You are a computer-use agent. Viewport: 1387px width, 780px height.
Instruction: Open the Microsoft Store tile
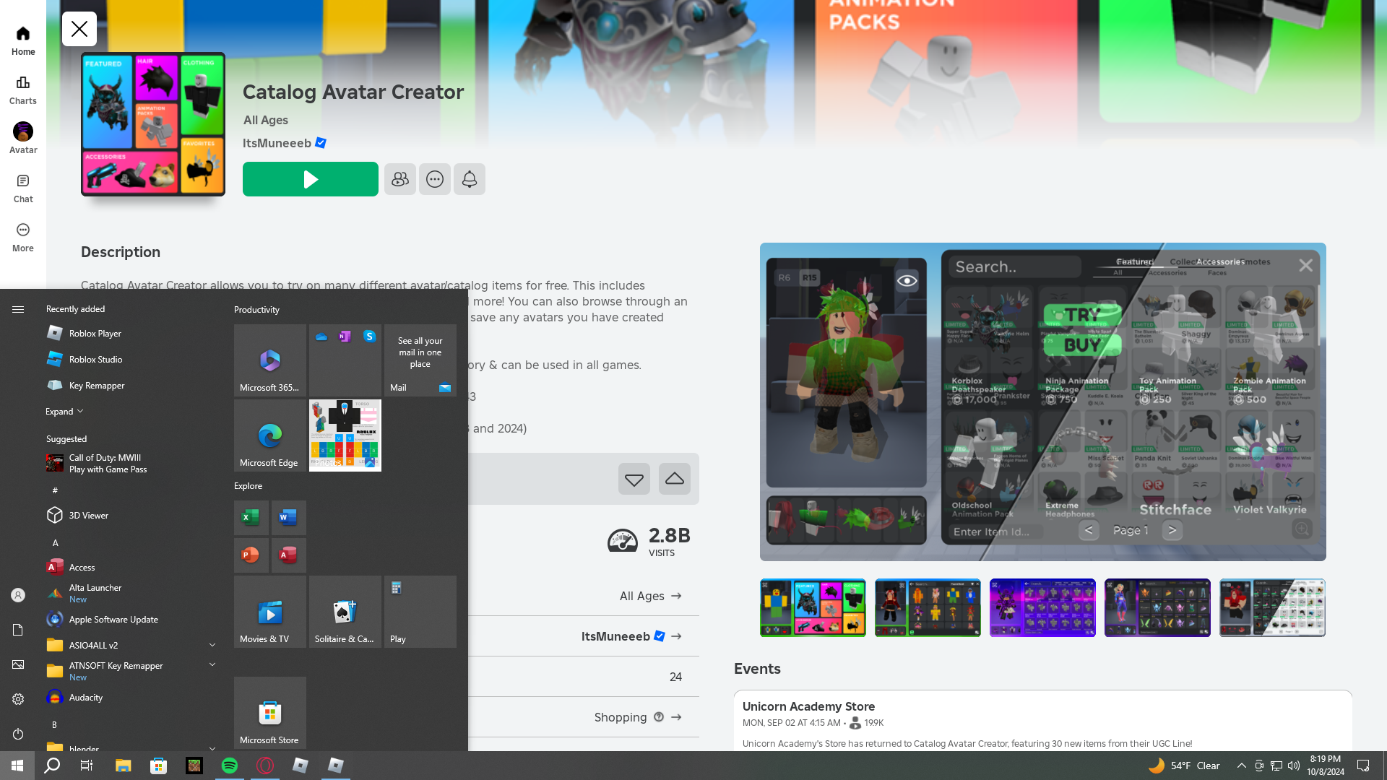(269, 713)
